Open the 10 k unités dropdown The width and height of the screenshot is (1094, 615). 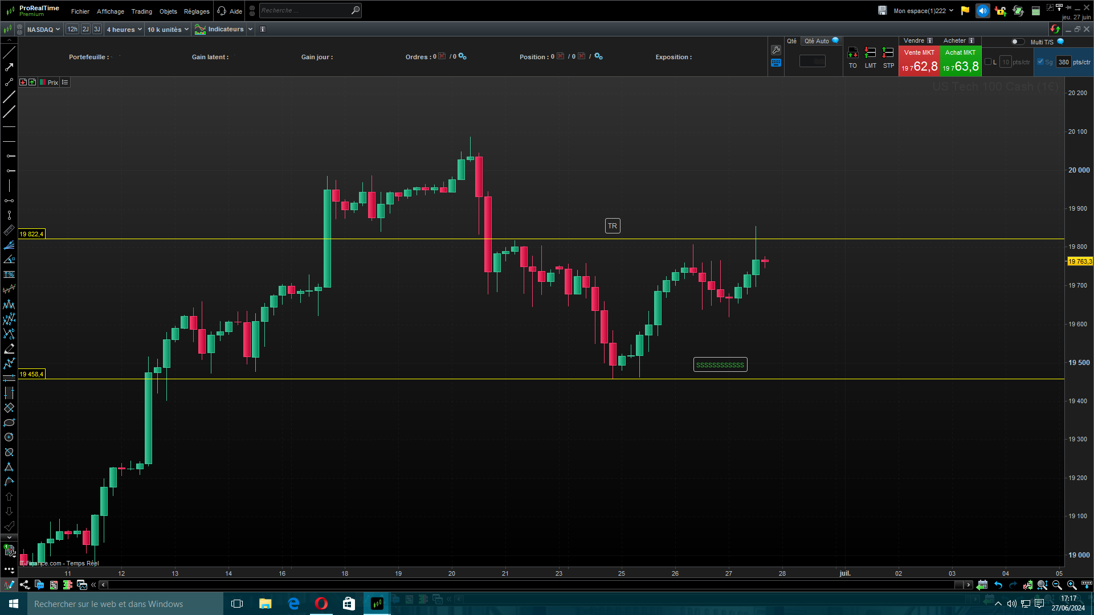coord(168,30)
